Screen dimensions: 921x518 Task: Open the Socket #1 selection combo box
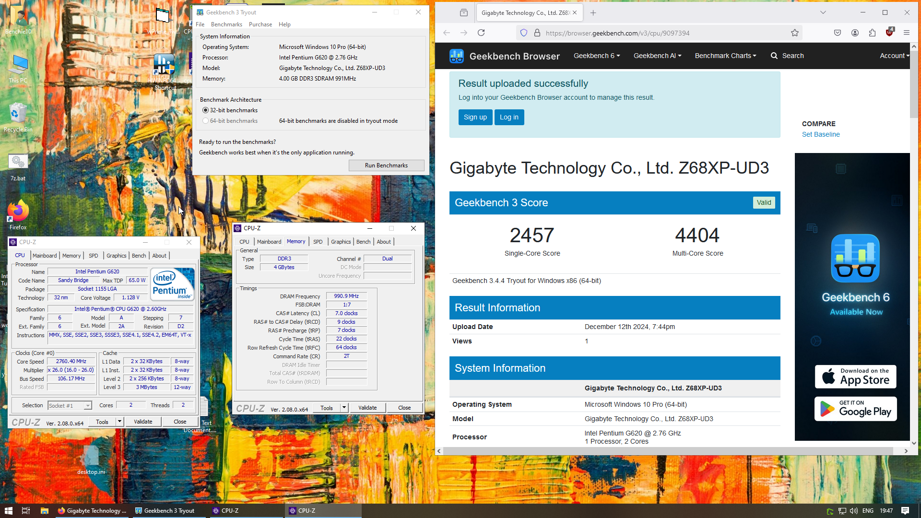pyautogui.click(x=70, y=406)
